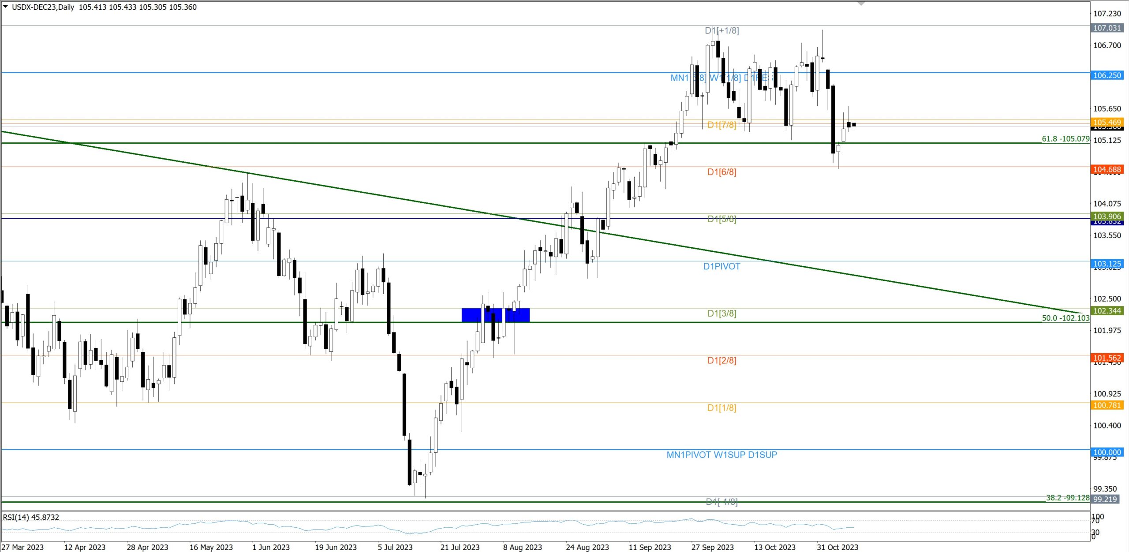Click the 100.000 blue price tag
The height and width of the screenshot is (552, 1129).
coord(1107,452)
